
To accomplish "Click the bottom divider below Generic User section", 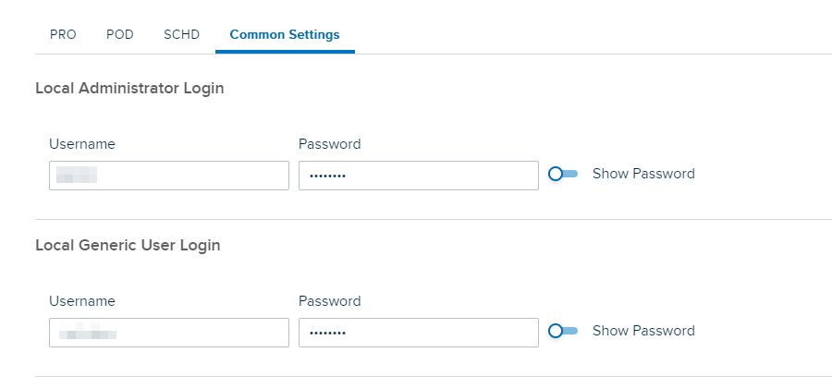I will point(433,376).
